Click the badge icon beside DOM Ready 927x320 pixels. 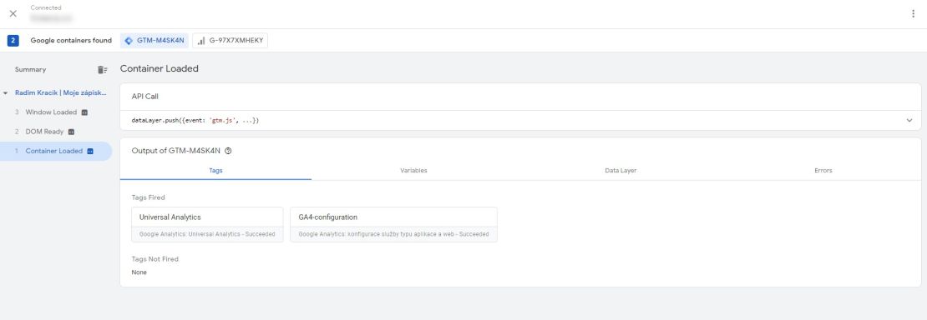(71, 132)
